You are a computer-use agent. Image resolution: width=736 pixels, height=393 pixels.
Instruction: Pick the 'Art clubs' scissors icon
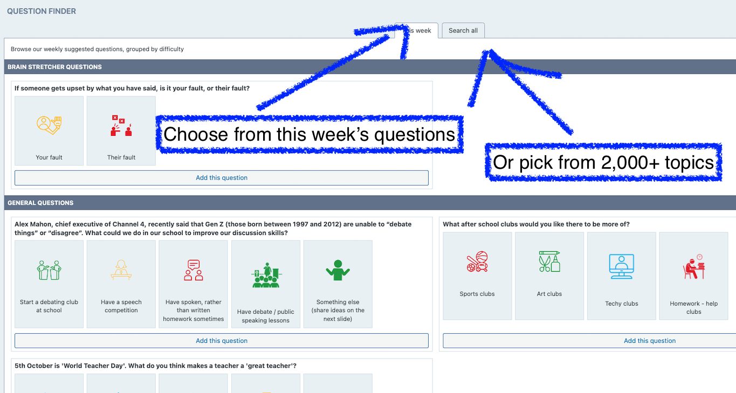pyautogui.click(x=549, y=261)
